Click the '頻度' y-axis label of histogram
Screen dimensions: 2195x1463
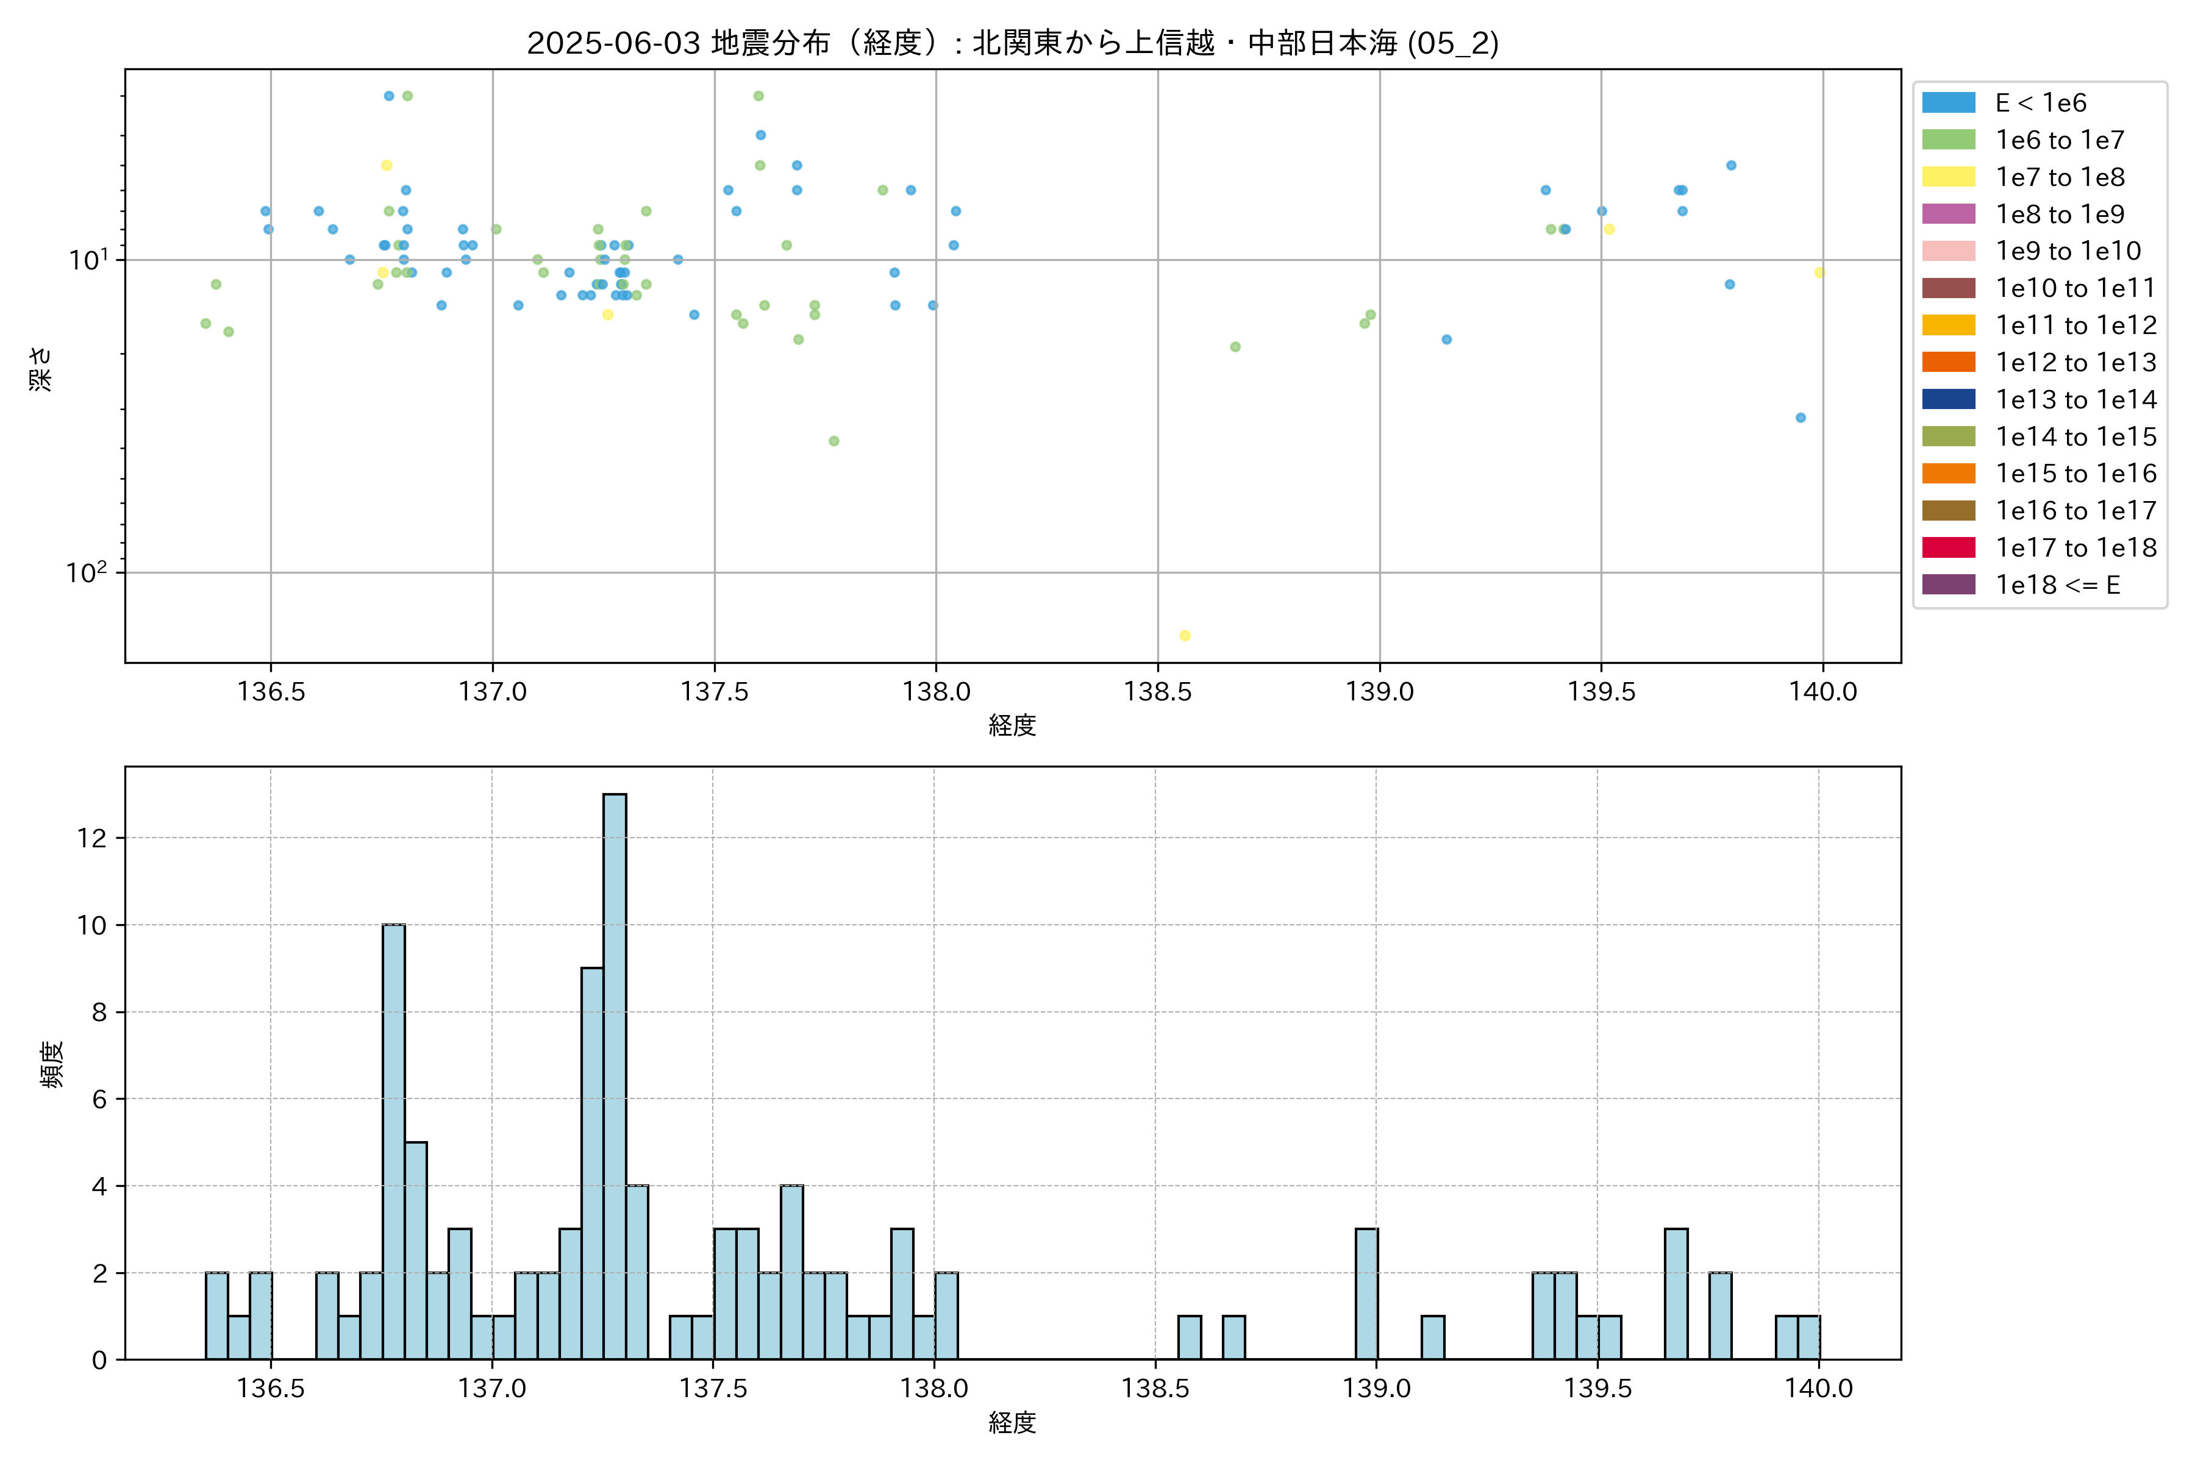(52, 1064)
